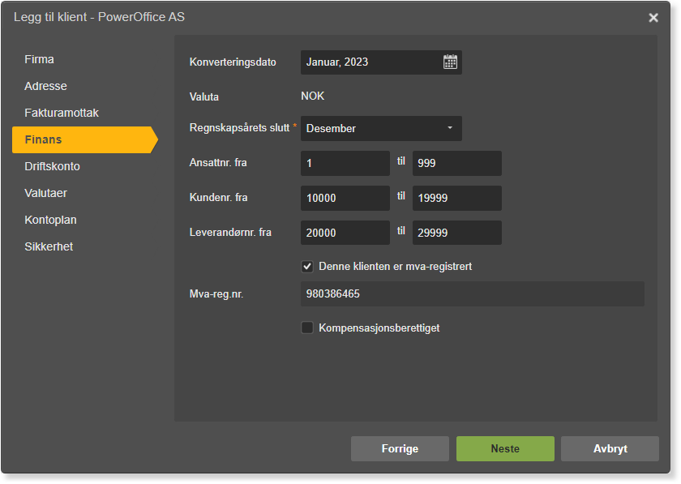Expand the Regnskapsårets slutt dropdown arrow
This screenshot has width=681, height=484.
450,128
